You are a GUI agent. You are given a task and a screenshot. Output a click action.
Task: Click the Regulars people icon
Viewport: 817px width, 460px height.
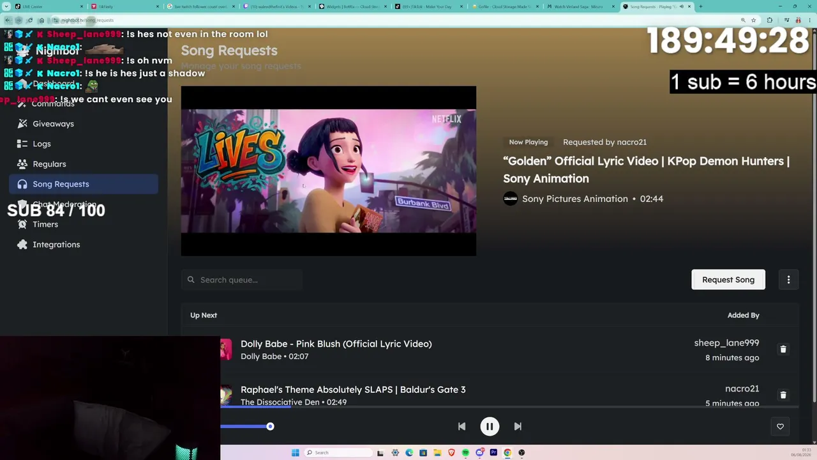pos(22,164)
